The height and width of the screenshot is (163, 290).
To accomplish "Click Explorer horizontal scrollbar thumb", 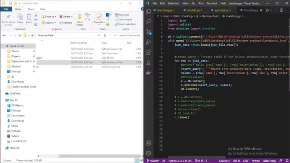I will click(100, 156).
